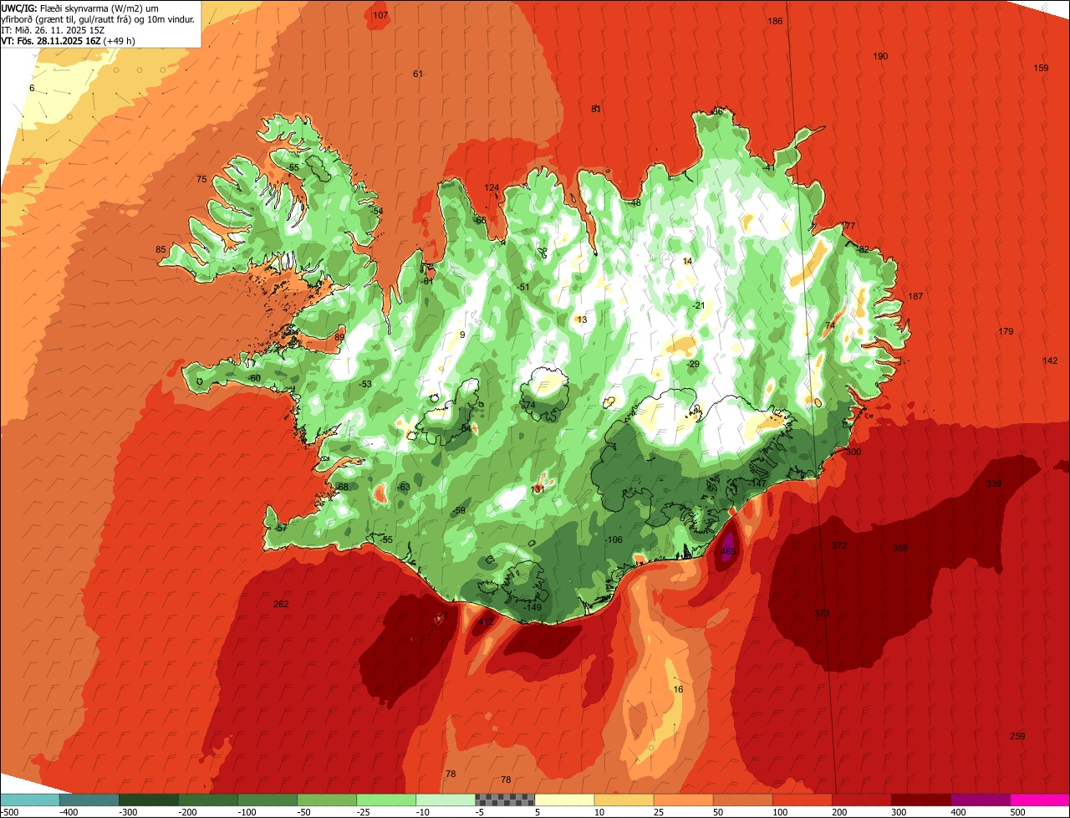
Task: Select the 262 value southwest of Iceland
Action: (281, 604)
